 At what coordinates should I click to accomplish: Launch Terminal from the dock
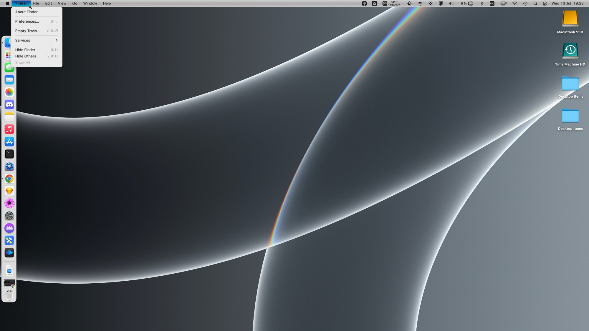[9, 154]
